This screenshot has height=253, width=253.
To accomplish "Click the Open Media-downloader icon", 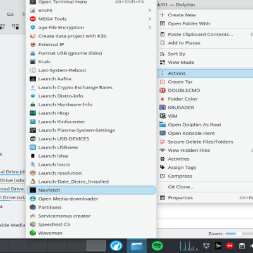I will 33,199.
